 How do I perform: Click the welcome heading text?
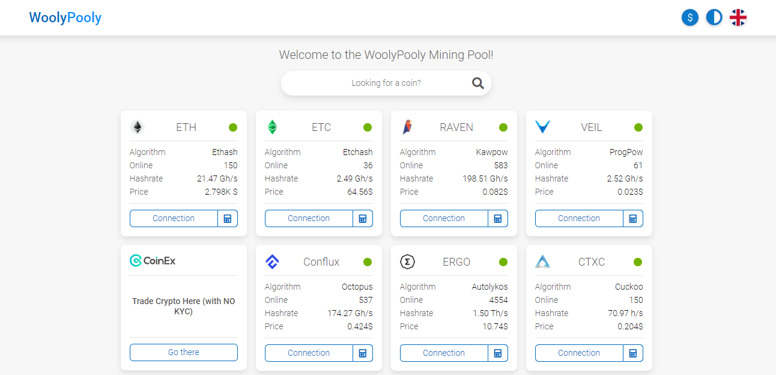tap(386, 55)
